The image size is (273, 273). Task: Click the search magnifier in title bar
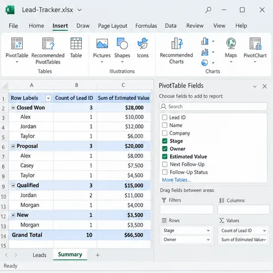pyautogui.click(x=208, y=10)
